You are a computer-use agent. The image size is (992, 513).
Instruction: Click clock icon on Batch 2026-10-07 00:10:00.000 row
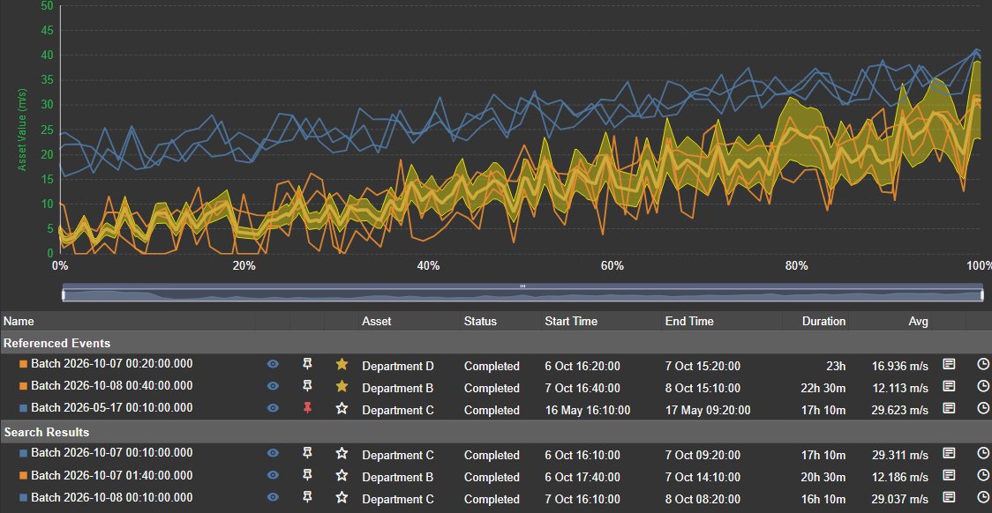[x=983, y=453]
